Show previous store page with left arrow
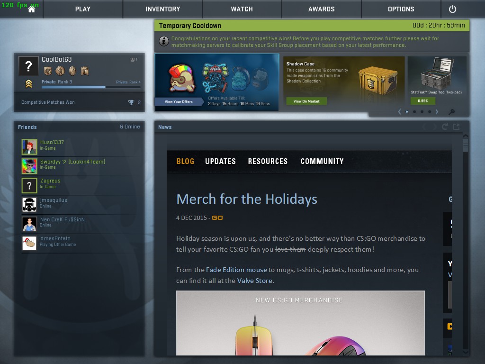 click(399, 112)
